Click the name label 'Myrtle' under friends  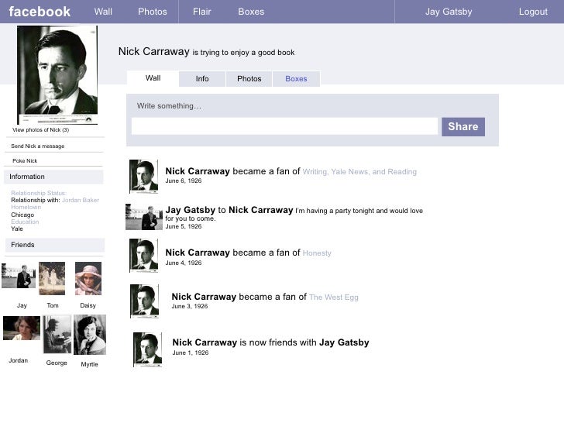pyautogui.click(x=90, y=364)
